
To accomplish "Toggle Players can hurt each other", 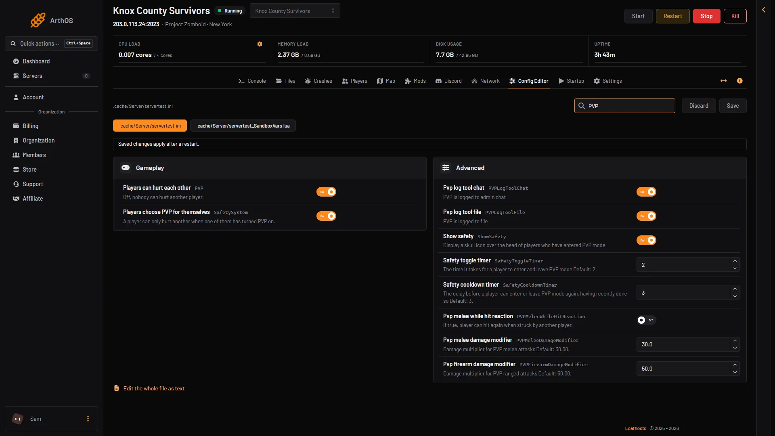I will (x=326, y=192).
